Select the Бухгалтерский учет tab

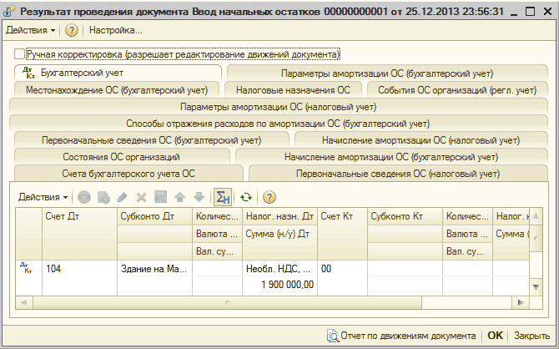[x=118, y=73]
